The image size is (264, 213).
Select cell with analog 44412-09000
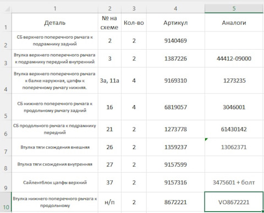[234, 58]
